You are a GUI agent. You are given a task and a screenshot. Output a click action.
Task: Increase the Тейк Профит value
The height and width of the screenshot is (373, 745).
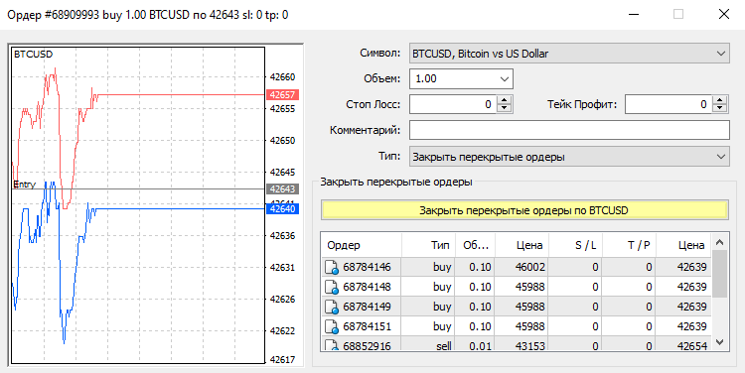[x=720, y=100]
